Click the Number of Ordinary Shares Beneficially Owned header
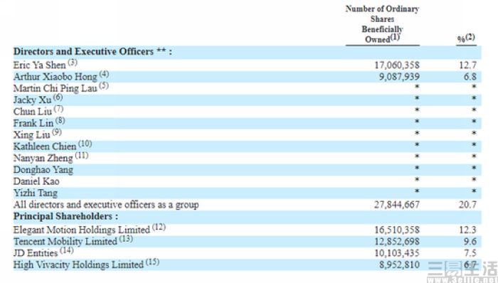498x283 pixels. point(383,24)
